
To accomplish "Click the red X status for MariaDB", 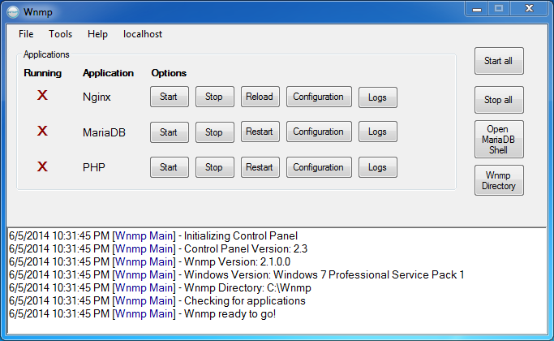I will (42, 131).
